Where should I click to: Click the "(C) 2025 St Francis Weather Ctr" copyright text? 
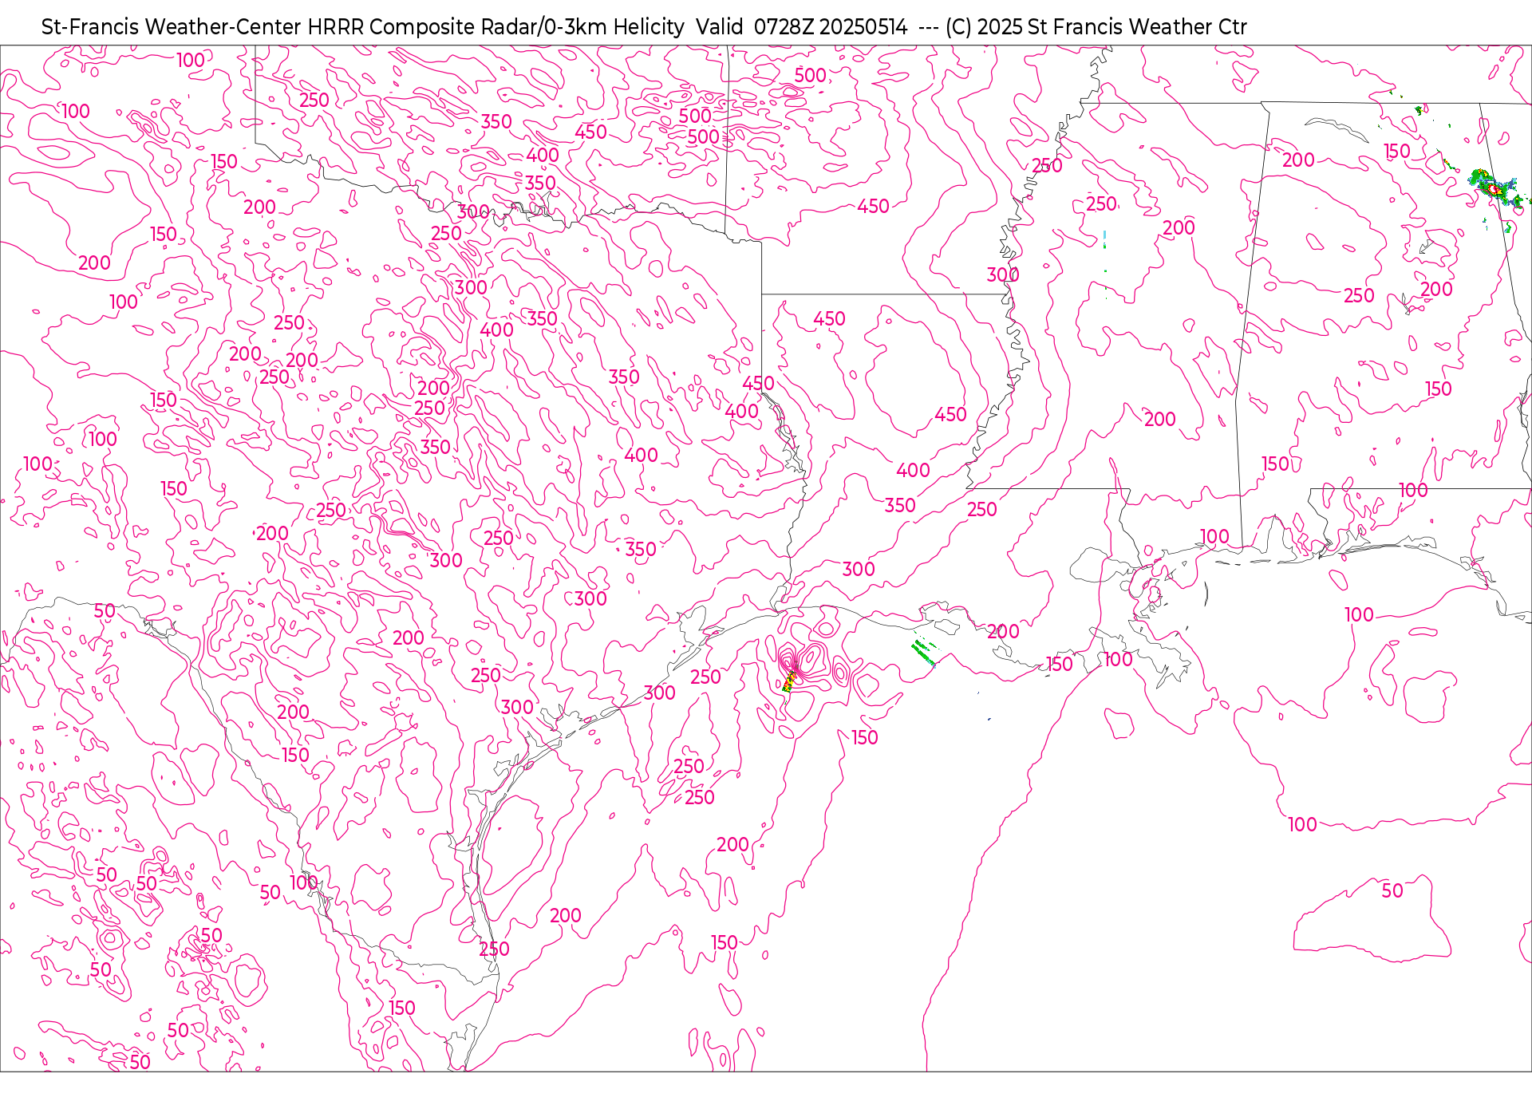point(1096,27)
